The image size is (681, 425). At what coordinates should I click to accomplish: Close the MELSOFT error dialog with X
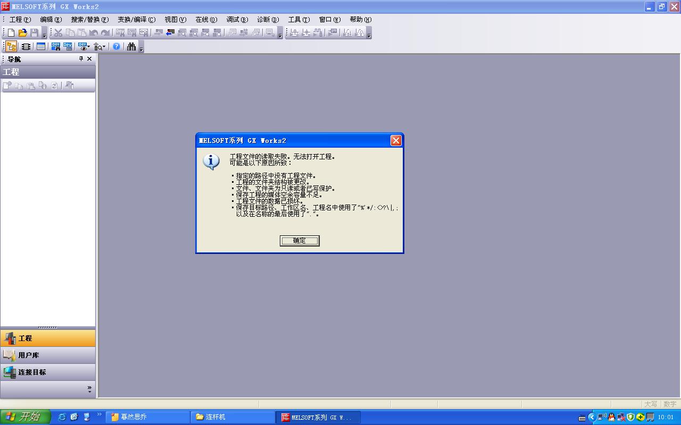[396, 140]
